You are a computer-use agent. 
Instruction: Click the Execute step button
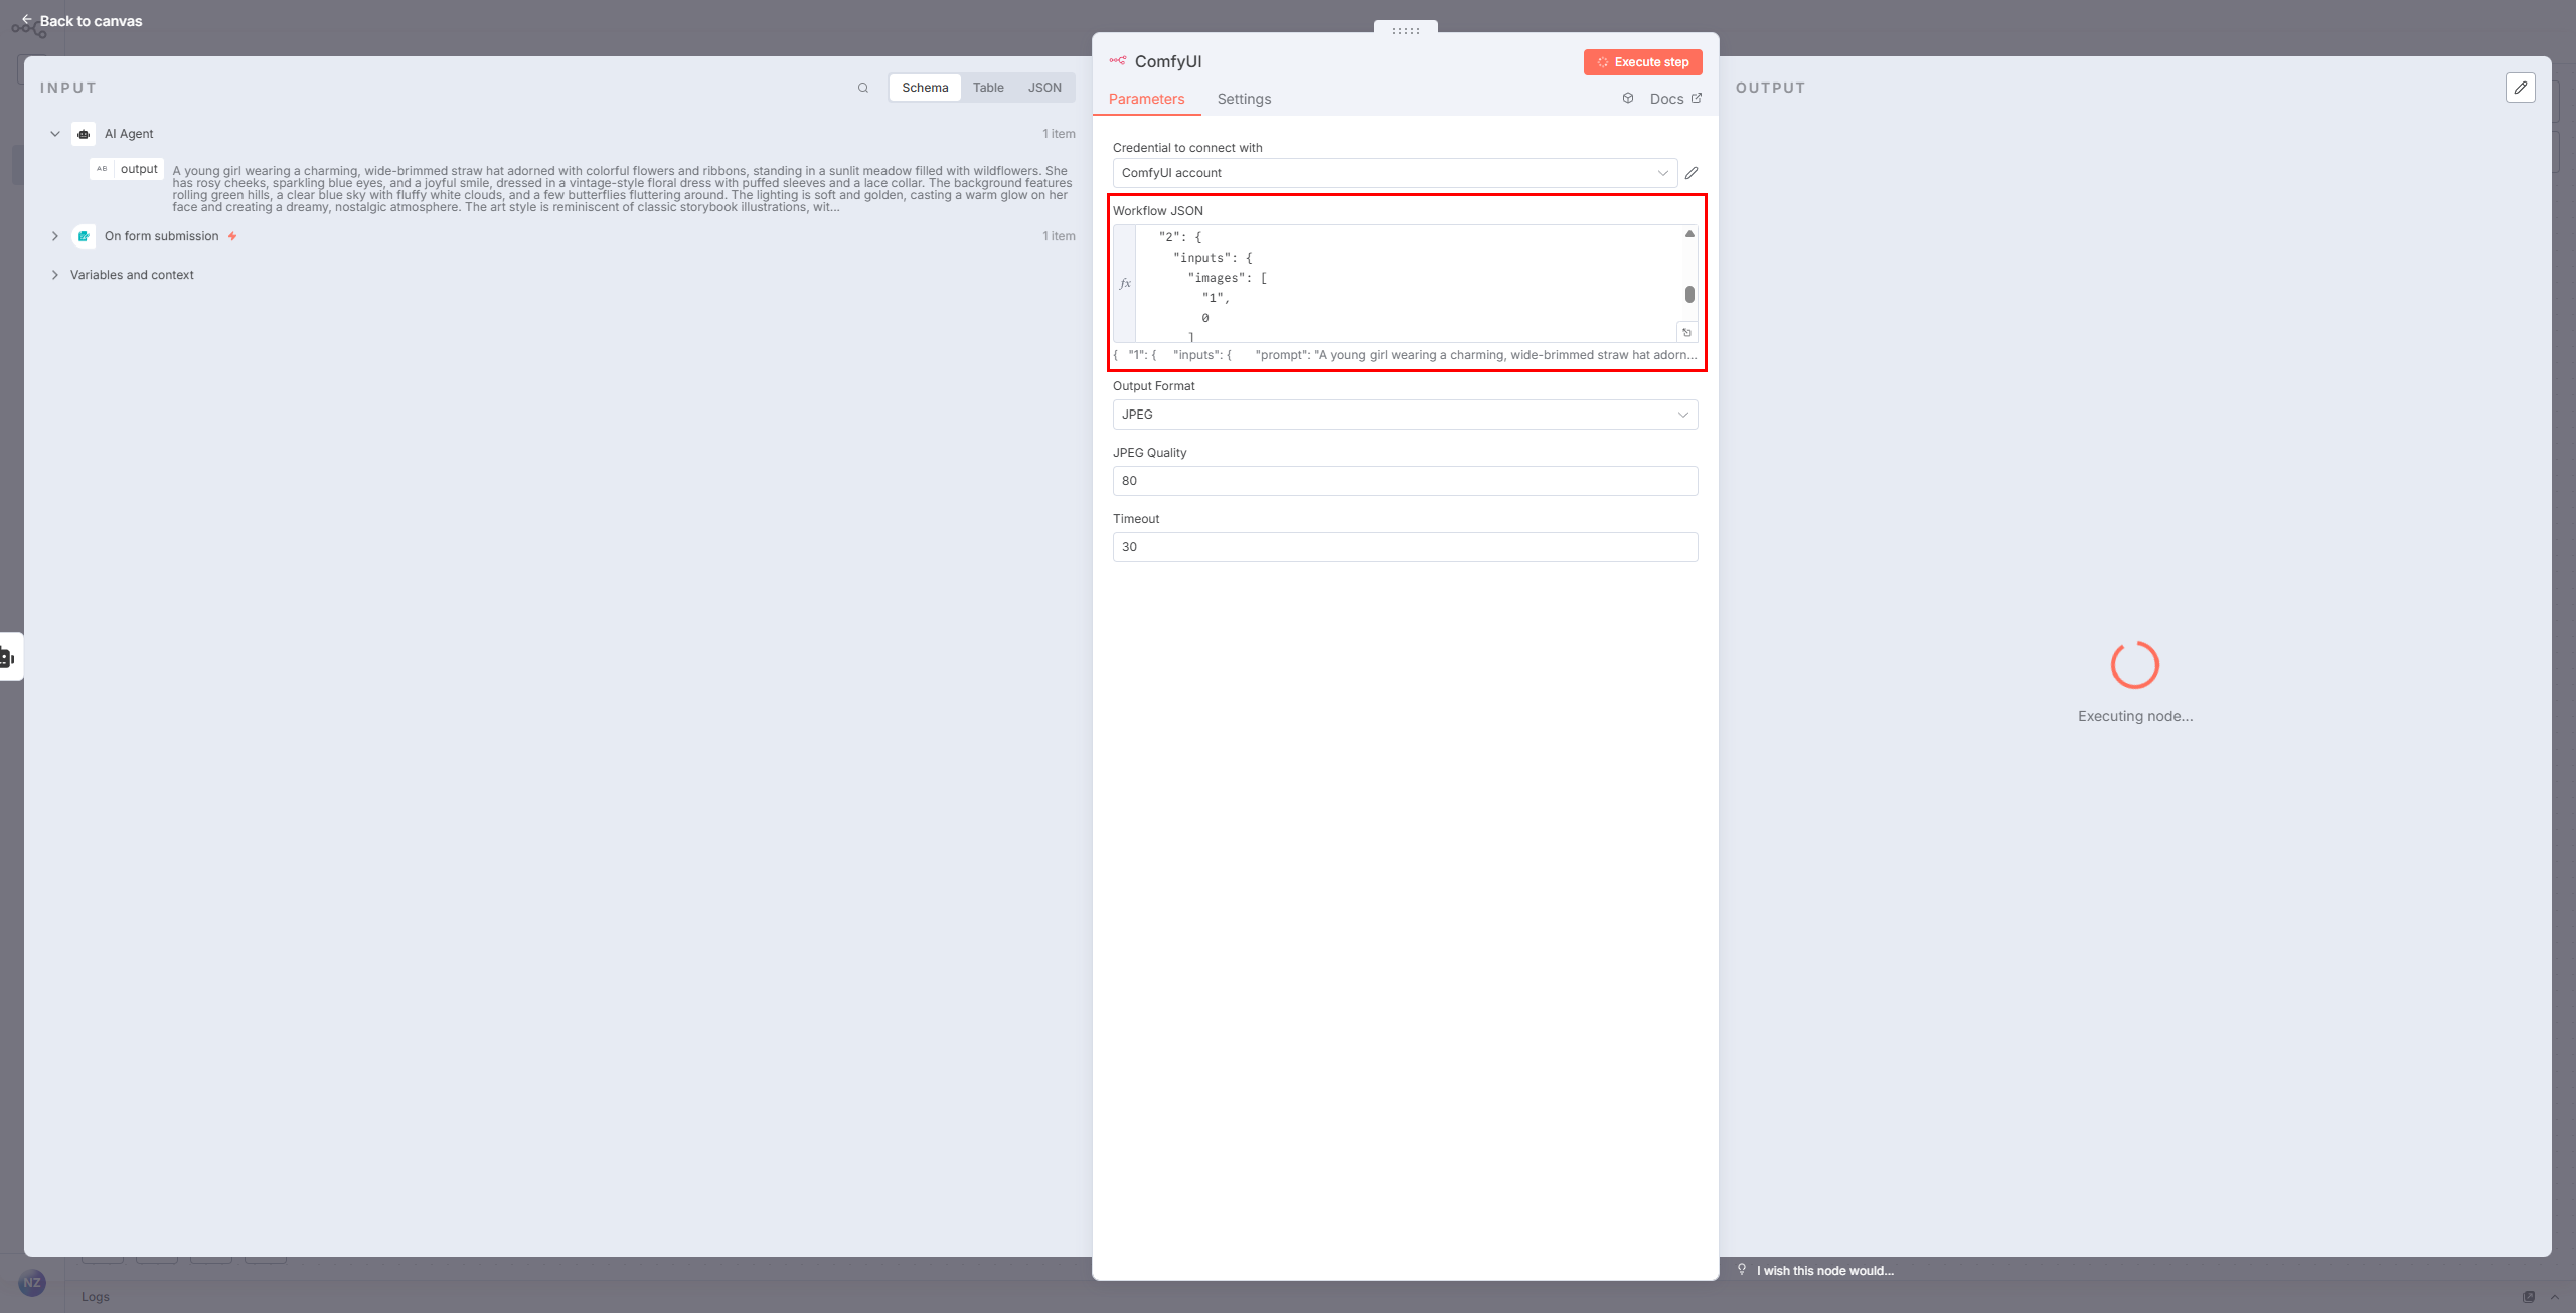tap(1642, 62)
